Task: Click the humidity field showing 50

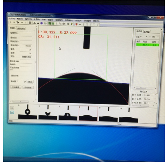Action: pos(26,53)
